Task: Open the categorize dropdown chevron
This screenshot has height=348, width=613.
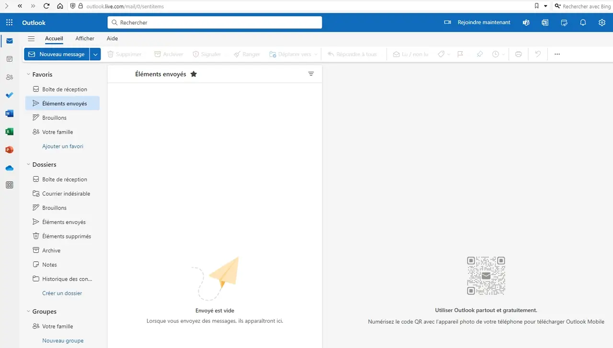Action: coord(449,55)
